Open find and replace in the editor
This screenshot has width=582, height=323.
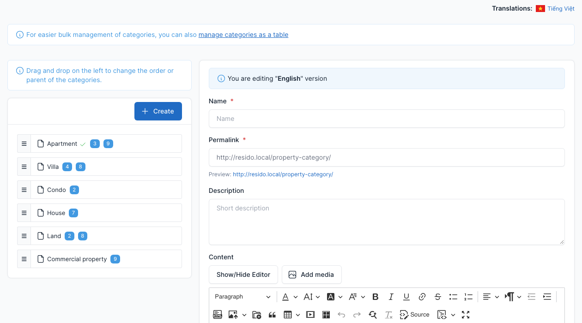pos(373,315)
